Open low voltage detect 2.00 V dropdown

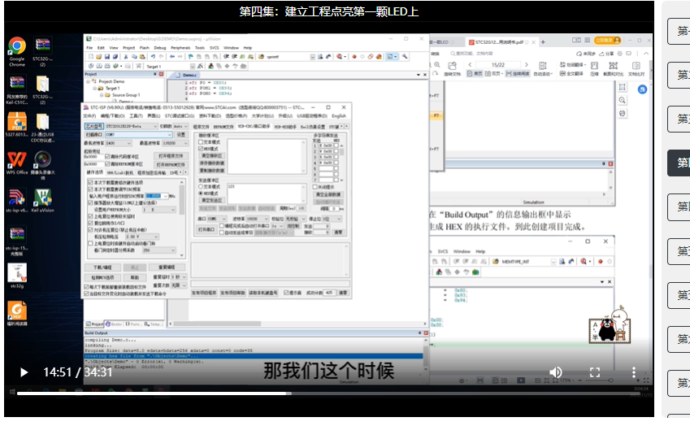click(x=142, y=237)
